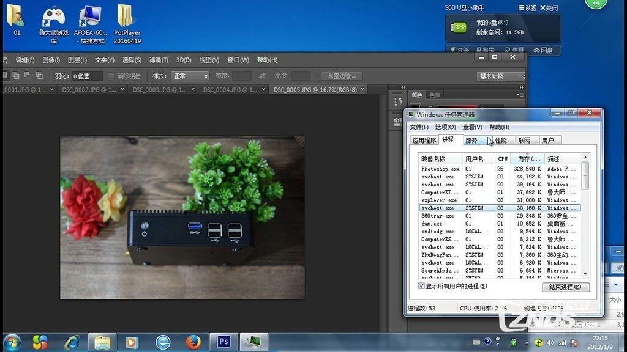Close the DSC_0005.JPG document tab
The height and width of the screenshot is (352, 627).
pyautogui.click(x=362, y=90)
